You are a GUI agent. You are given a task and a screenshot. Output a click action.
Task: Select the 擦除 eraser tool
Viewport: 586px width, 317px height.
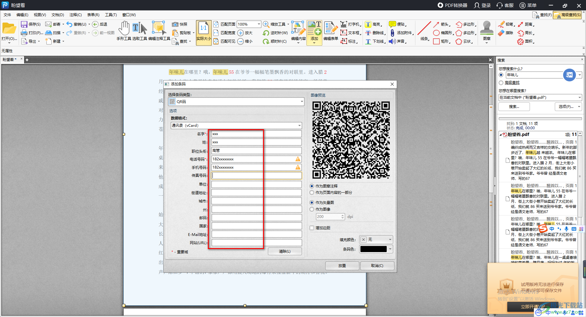[x=501, y=33]
